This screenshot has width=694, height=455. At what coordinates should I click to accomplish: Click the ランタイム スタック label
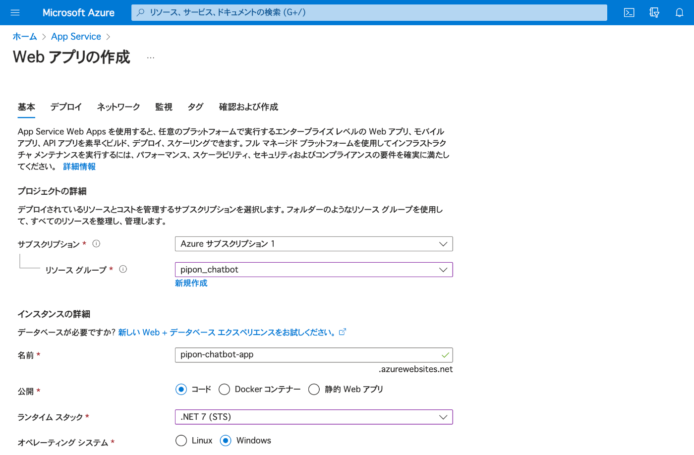pyautogui.click(x=50, y=417)
